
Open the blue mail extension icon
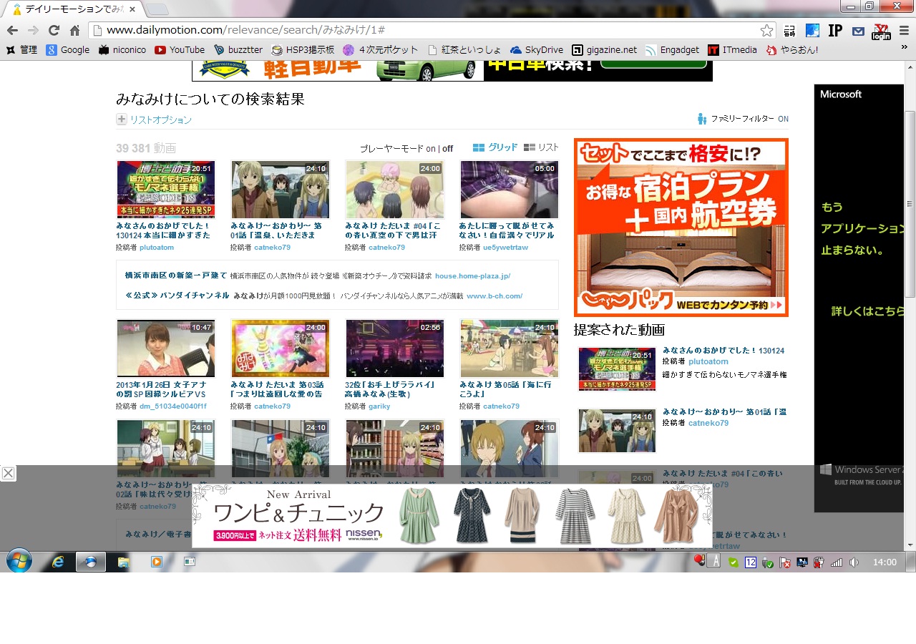858,31
